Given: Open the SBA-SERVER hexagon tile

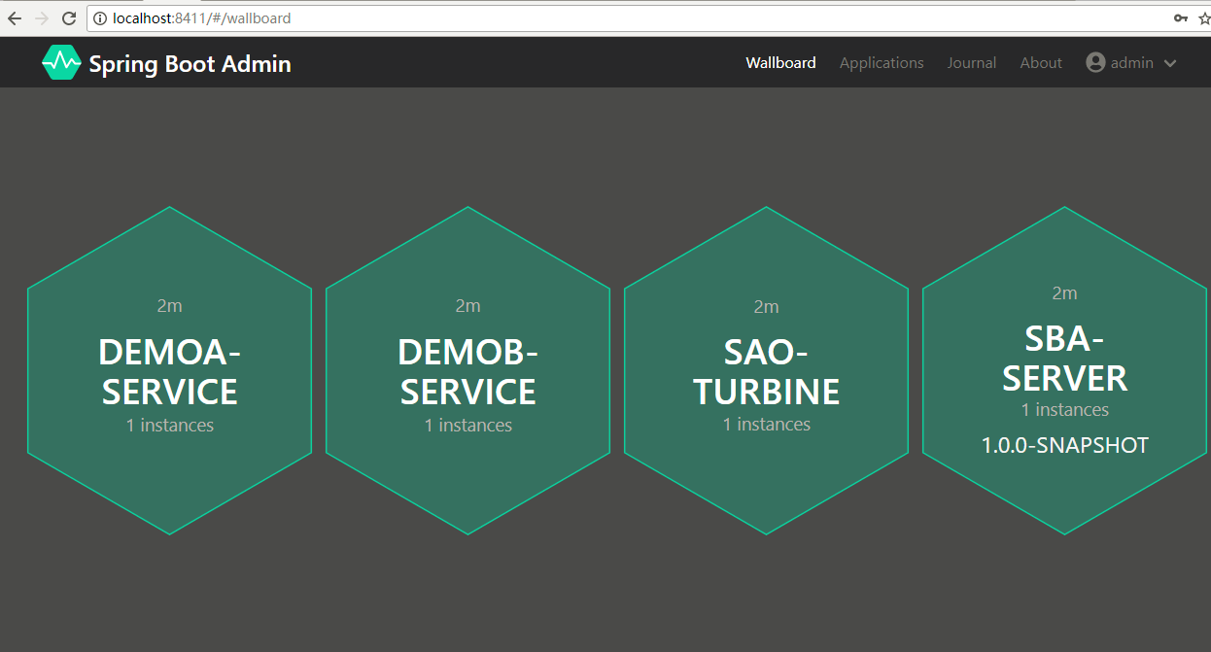Looking at the screenshot, I should tap(1064, 370).
